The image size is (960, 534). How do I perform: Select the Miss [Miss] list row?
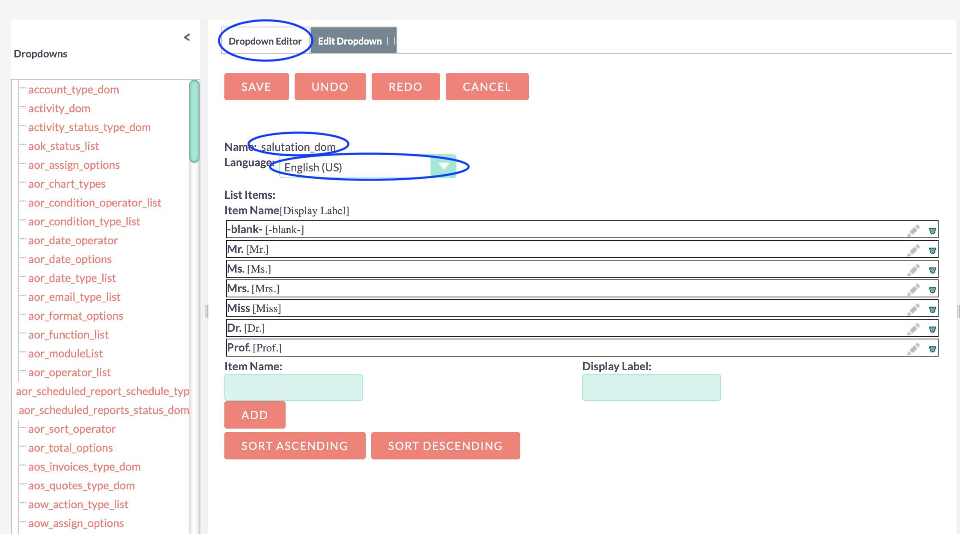(x=582, y=308)
